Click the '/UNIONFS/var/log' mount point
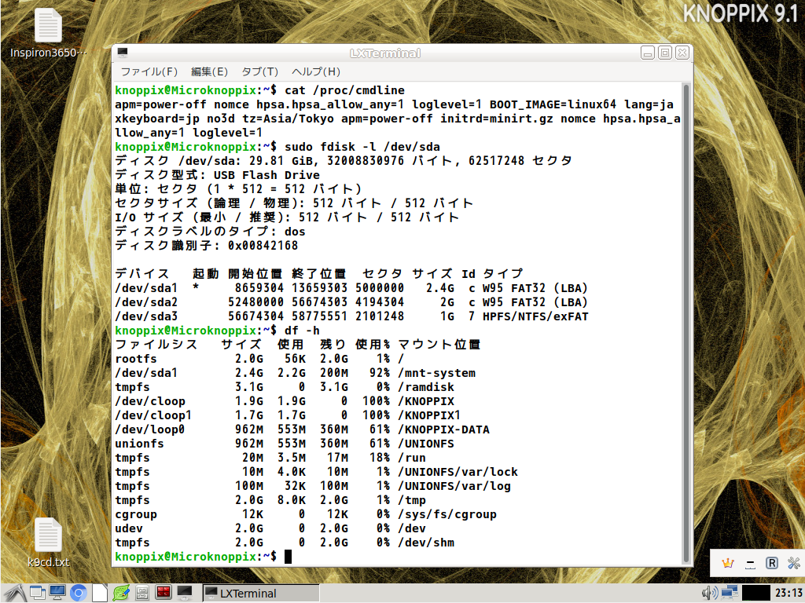This screenshot has width=805, height=603. [454, 486]
